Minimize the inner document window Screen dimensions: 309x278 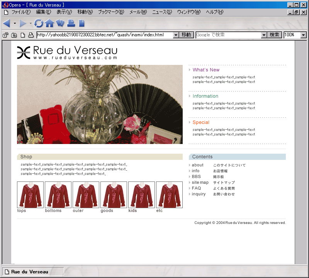[290, 12]
